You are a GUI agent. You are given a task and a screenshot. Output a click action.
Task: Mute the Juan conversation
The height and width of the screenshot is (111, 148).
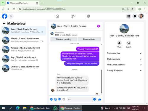pos(119,43)
